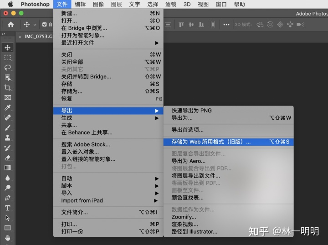The image size is (328, 245).
Task: Close the IMG_0753 document tab
Action: click(x=20, y=37)
